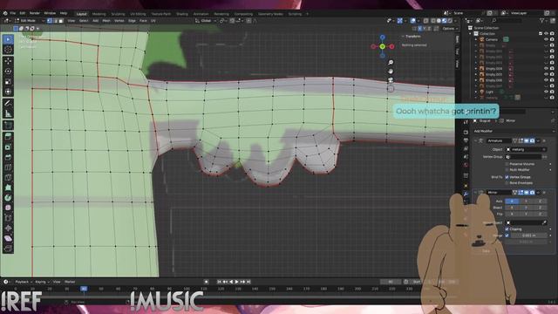Open the Modifiers wrench properties tab
Viewport: 558px width, 314px height.
click(x=466, y=194)
